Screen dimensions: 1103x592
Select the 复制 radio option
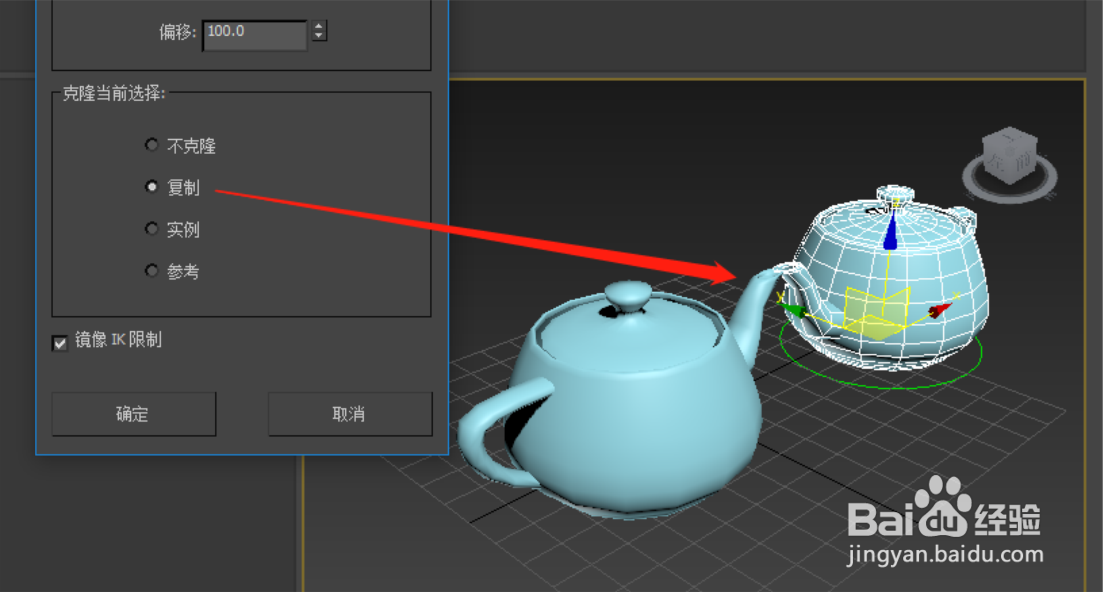coord(151,187)
